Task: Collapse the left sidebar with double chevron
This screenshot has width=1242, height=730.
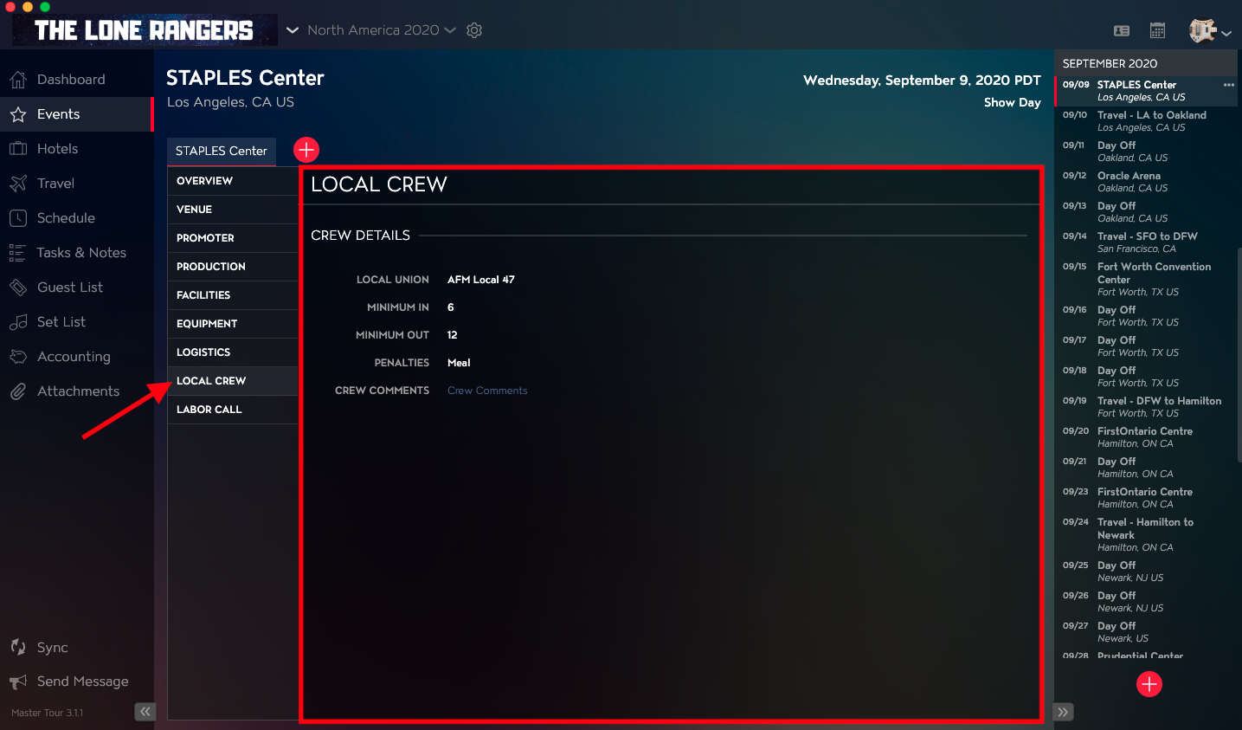Action: tap(145, 712)
